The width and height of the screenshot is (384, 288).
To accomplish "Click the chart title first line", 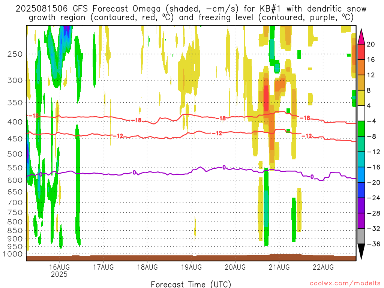I will [x=191, y=9].
